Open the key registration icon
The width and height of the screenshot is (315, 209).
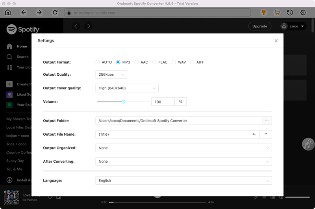click(264, 13)
